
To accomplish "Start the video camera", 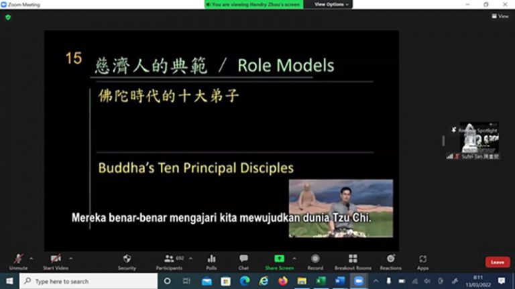I will pos(56,262).
